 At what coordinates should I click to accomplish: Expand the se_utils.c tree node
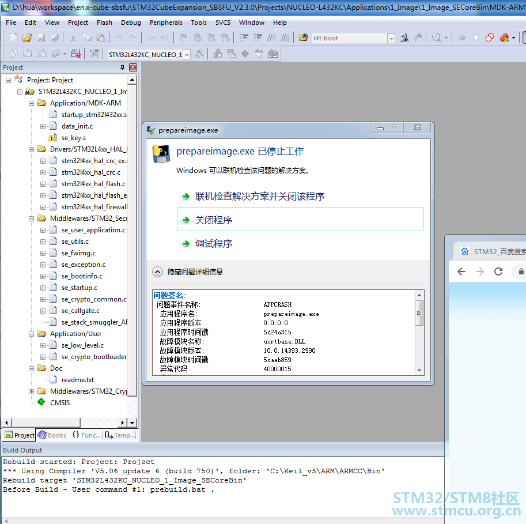[43, 242]
